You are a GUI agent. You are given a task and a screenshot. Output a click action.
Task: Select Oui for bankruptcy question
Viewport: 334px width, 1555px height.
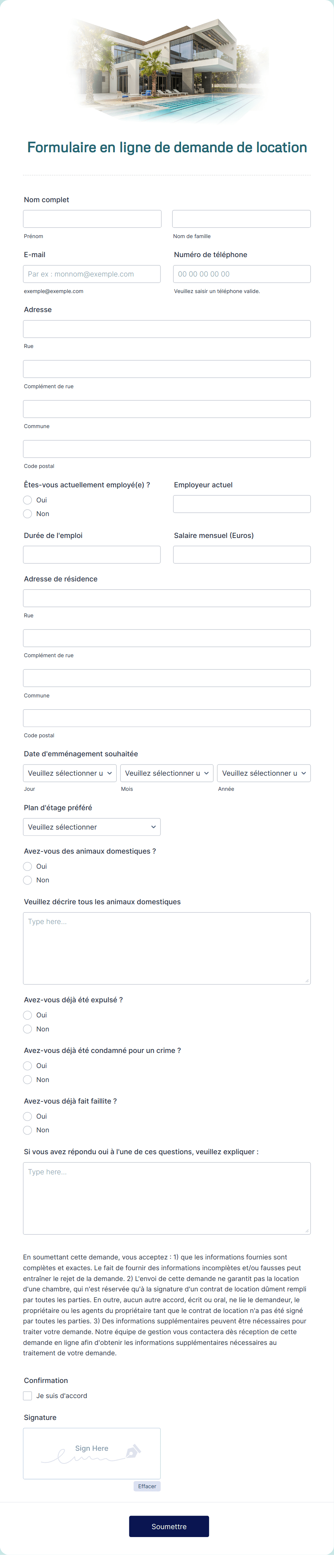28,1116
